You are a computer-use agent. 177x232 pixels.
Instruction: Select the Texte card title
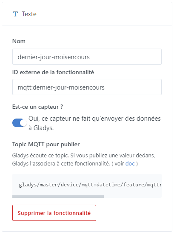(29, 14)
